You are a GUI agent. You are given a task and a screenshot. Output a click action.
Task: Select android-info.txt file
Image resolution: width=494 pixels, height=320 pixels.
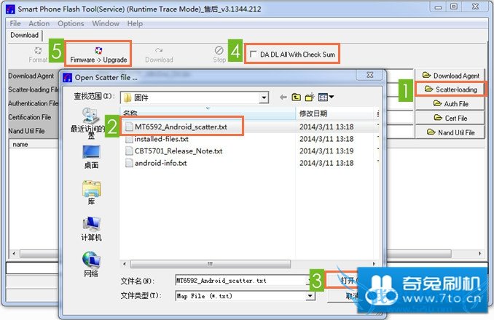coord(160,163)
